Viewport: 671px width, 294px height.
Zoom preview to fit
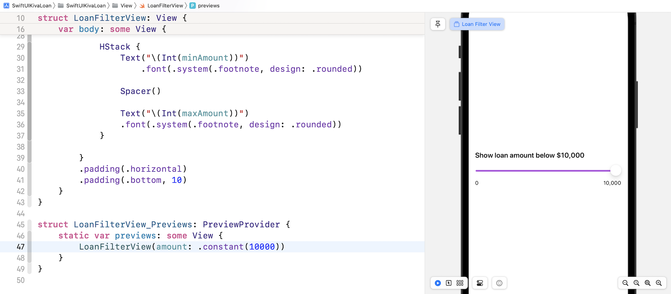(x=648, y=283)
